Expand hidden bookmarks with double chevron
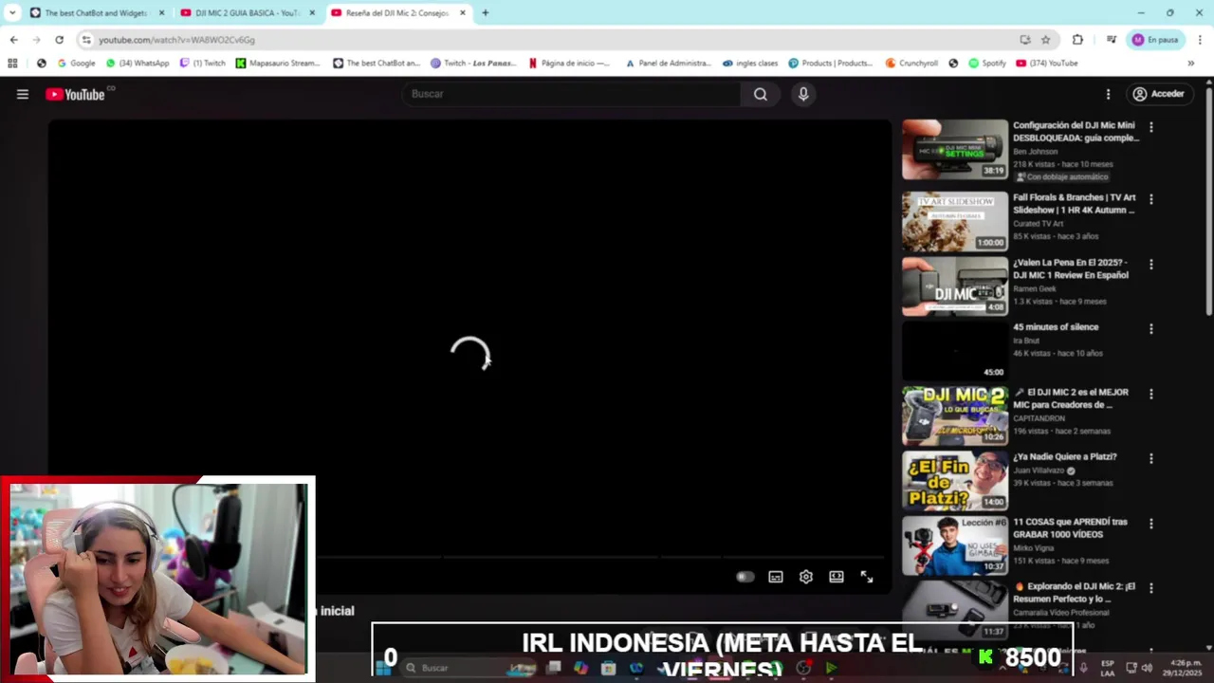This screenshot has height=683, width=1214. (1191, 64)
